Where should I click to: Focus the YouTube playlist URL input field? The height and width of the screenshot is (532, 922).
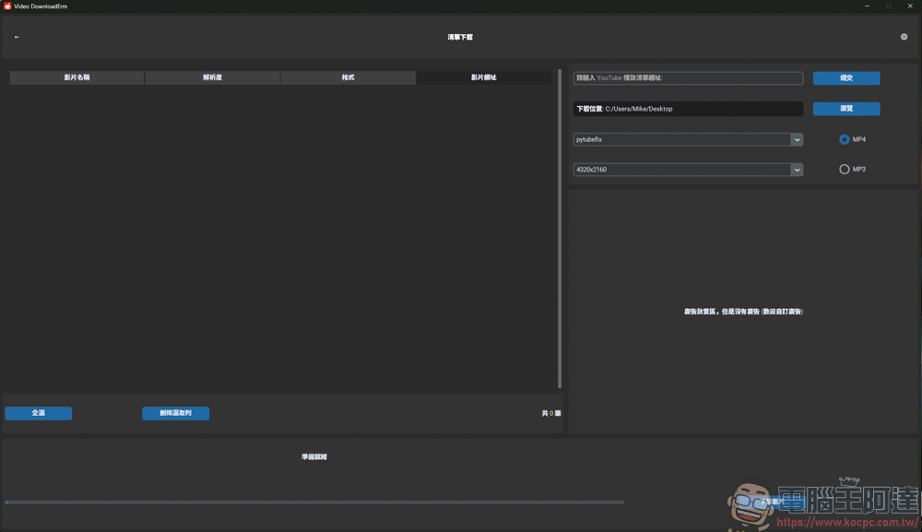pos(688,77)
